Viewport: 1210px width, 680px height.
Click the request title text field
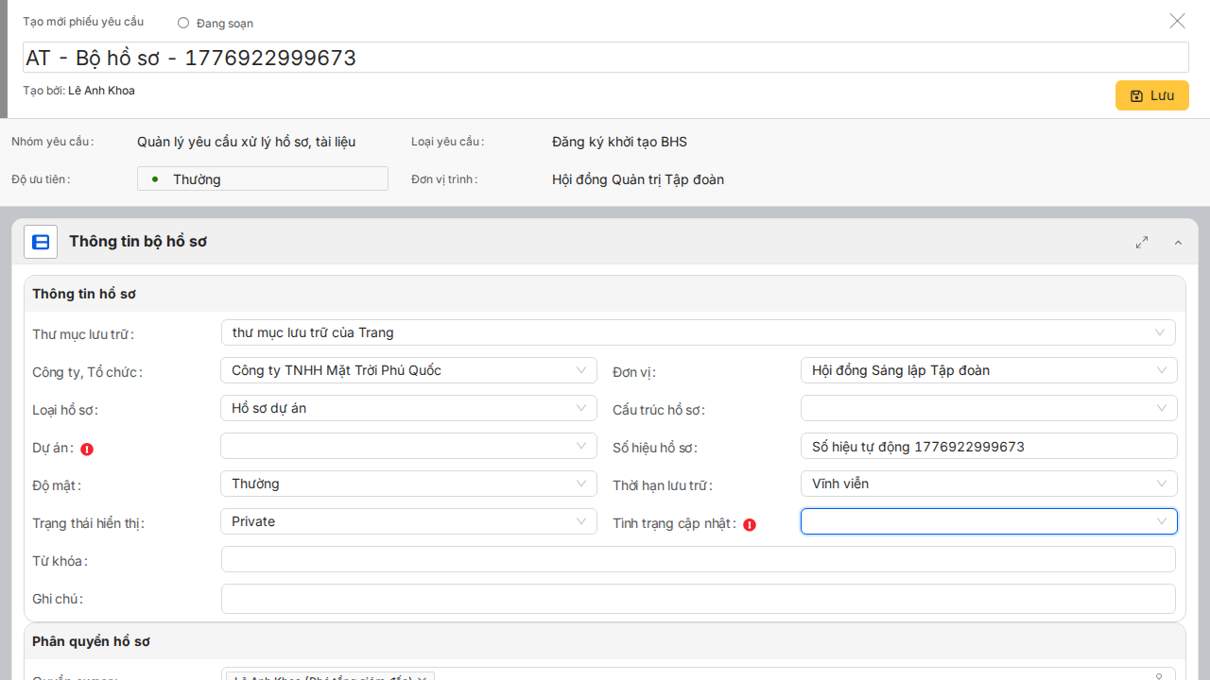[x=605, y=58]
